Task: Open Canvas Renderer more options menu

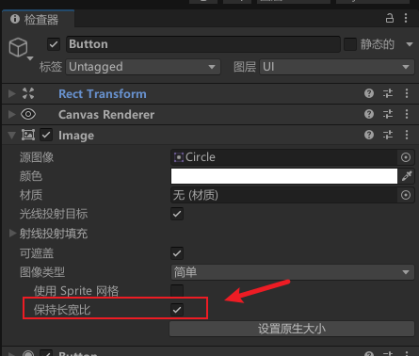Action: point(407,114)
